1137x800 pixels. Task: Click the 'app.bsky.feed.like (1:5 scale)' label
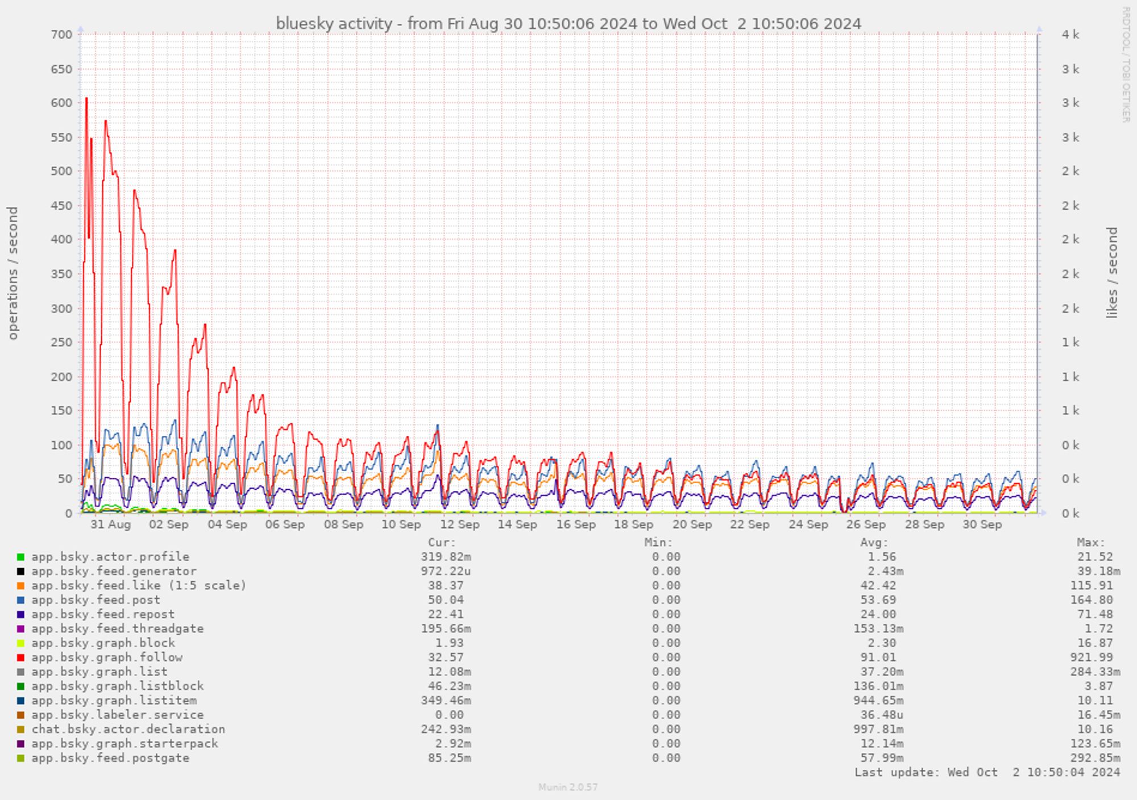tap(139, 585)
